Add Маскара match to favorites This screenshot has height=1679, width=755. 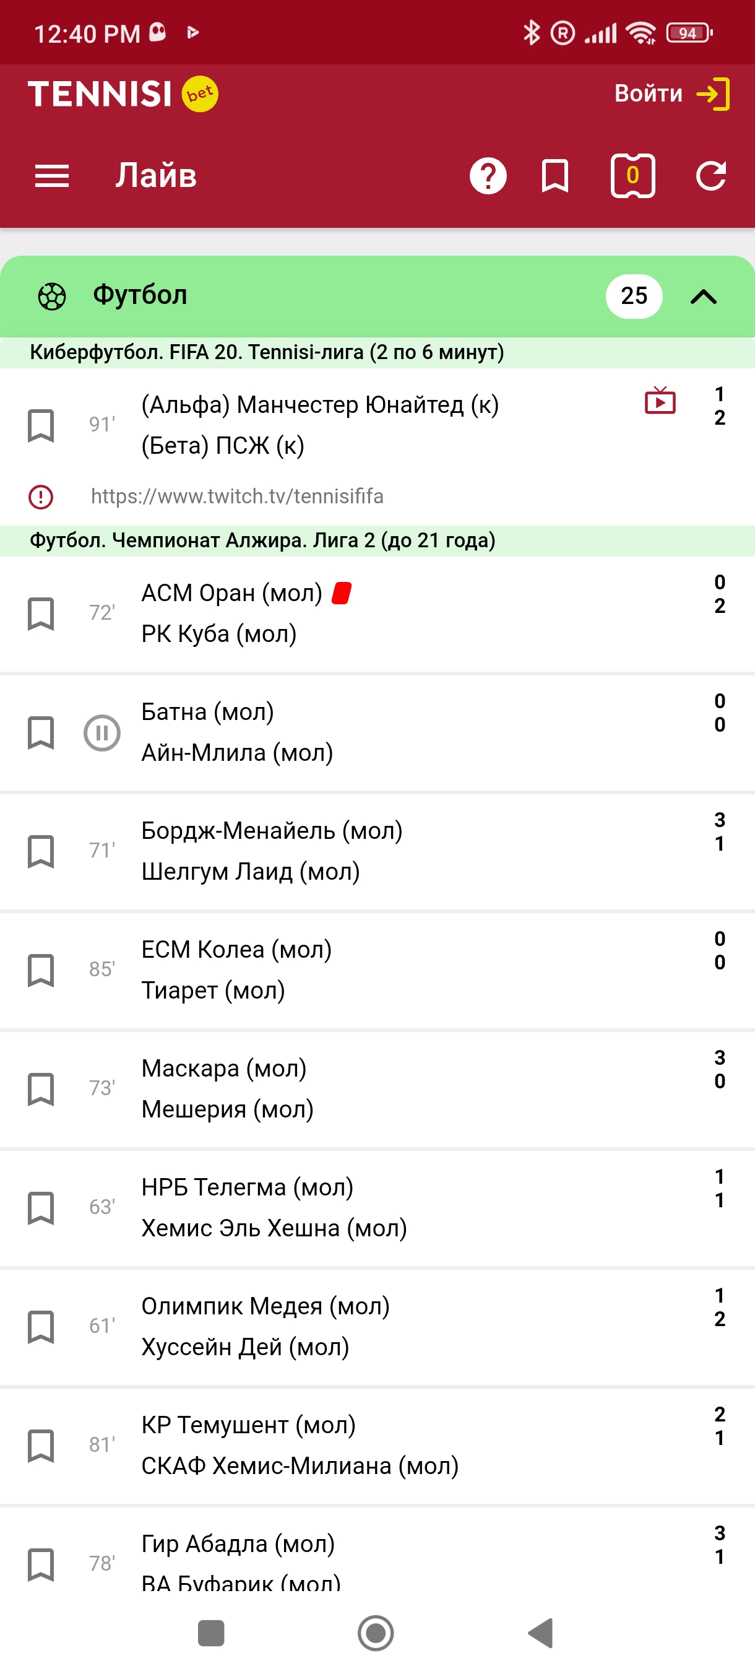pyautogui.click(x=40, y=1089)
